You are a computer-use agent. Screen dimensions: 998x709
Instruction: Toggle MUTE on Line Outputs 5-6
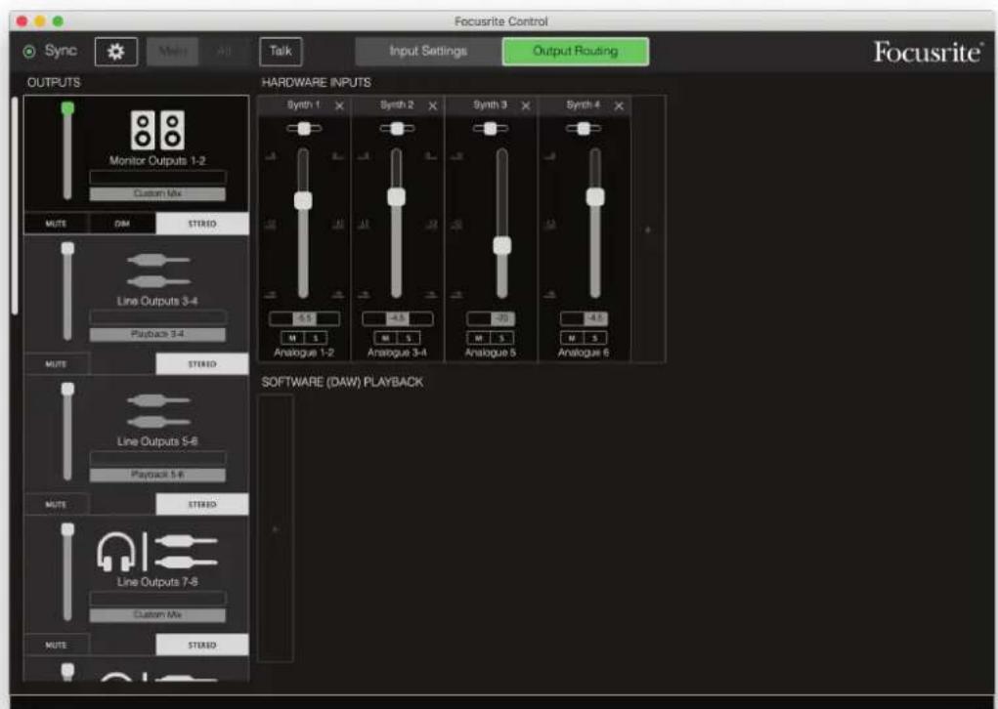click(x=56, y=504)
